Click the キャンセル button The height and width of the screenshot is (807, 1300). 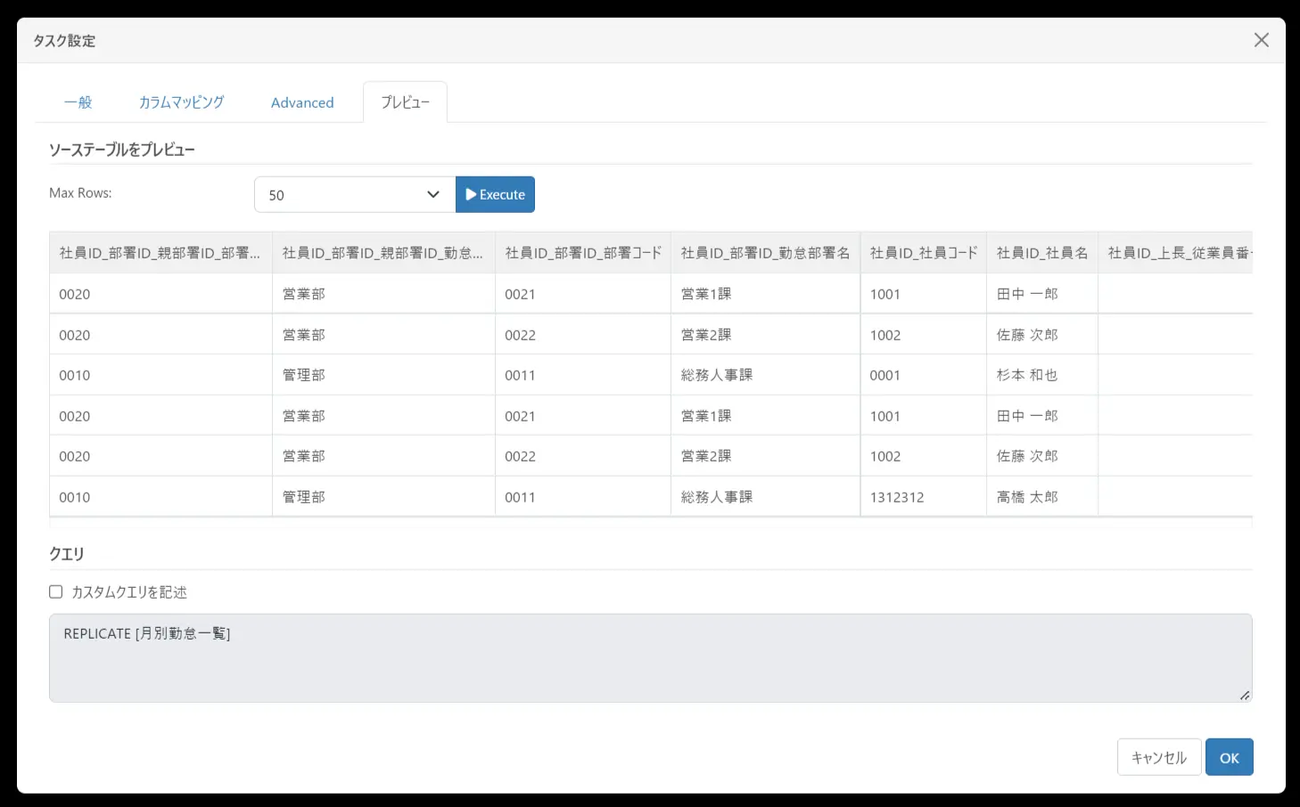click(1159, 757)
